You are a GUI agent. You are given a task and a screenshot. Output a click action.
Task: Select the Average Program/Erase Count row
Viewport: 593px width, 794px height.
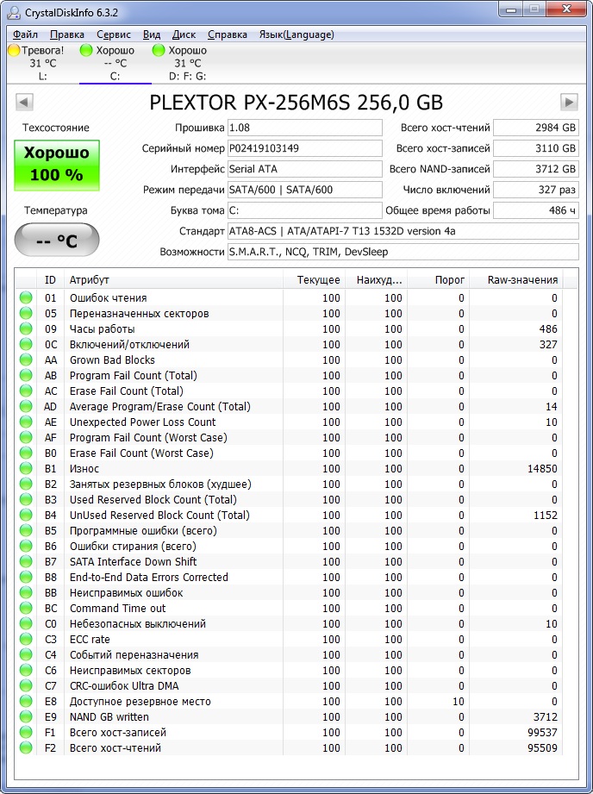[x=289, y=407]
